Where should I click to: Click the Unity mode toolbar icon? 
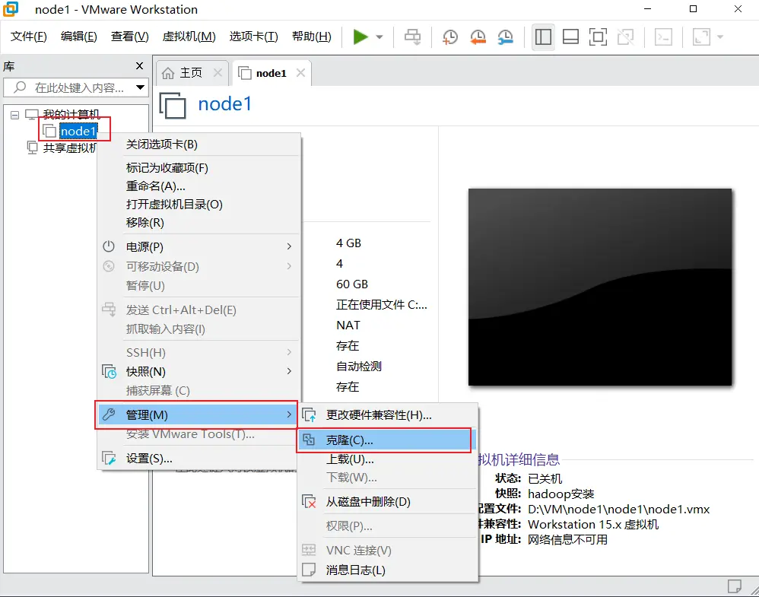(625, 37)
